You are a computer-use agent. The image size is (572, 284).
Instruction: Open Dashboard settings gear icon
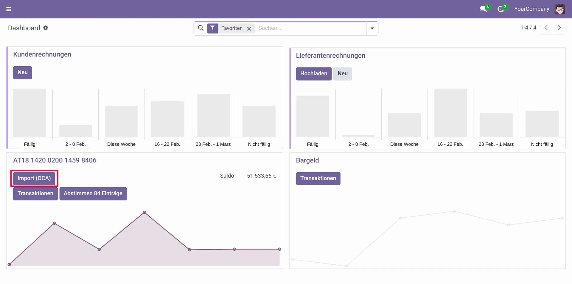click(46, 28)
